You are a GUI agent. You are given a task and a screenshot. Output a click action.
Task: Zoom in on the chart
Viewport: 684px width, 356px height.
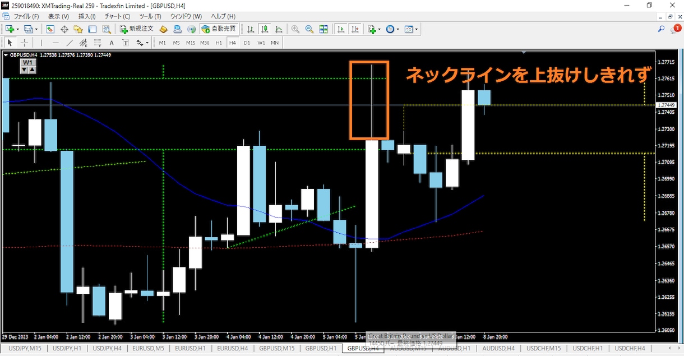(x=295, y=29)
